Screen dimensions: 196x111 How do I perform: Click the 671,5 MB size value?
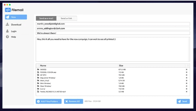pyautogui.click(x=122, y=69)
